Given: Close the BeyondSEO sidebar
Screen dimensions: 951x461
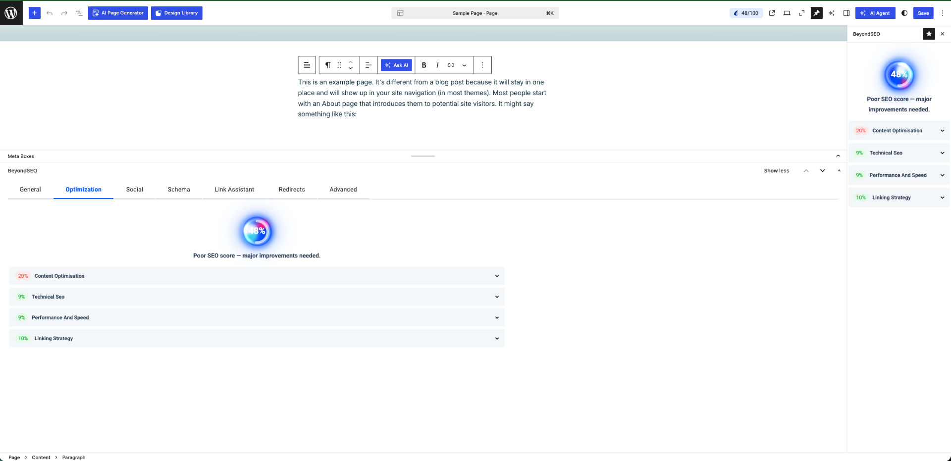Looking at the screenshot, I should (943, 34).
